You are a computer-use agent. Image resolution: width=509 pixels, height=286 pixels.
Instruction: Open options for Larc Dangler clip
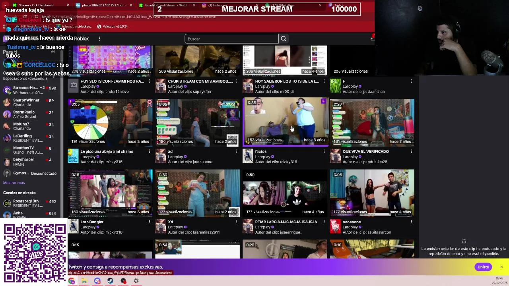(x=150, y=222)
